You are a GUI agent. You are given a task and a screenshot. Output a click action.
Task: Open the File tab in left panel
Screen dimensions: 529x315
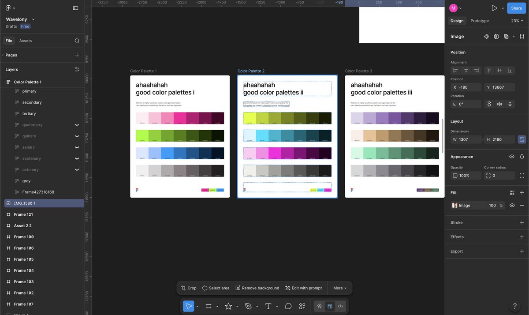tap(9, 41)
